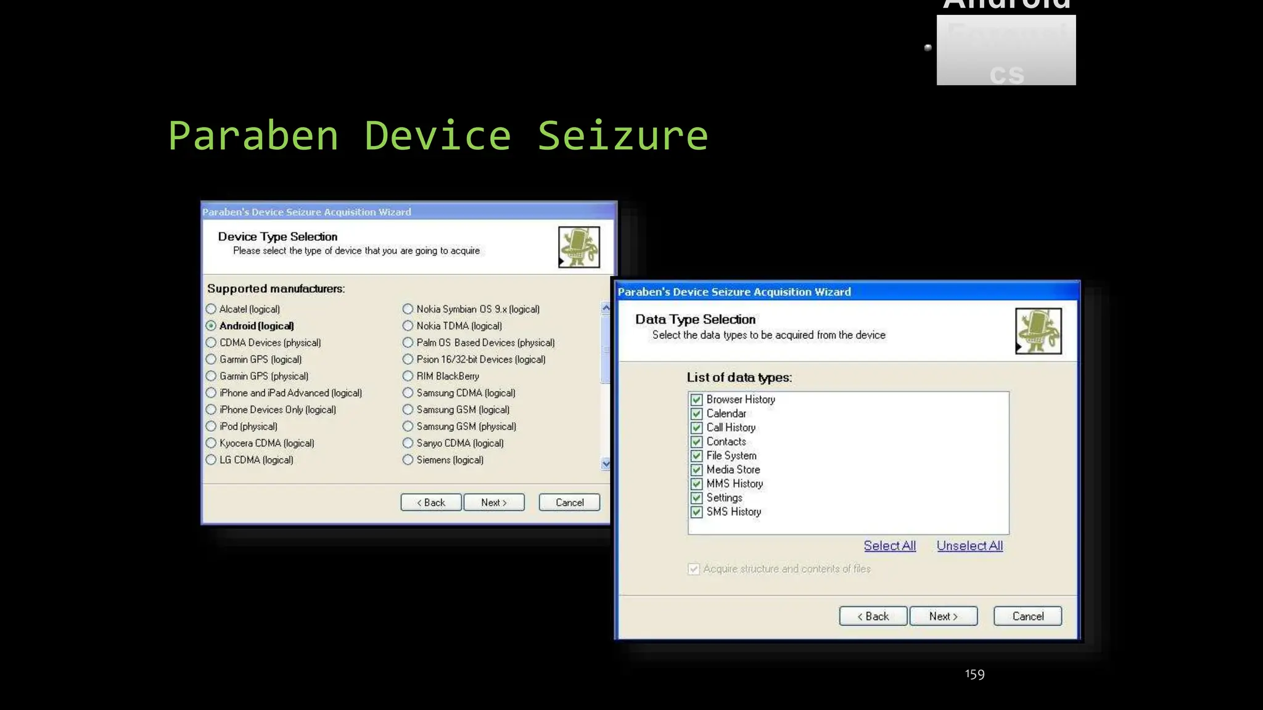Click the wizard icon in Data Type Selection

point(1038,331)
